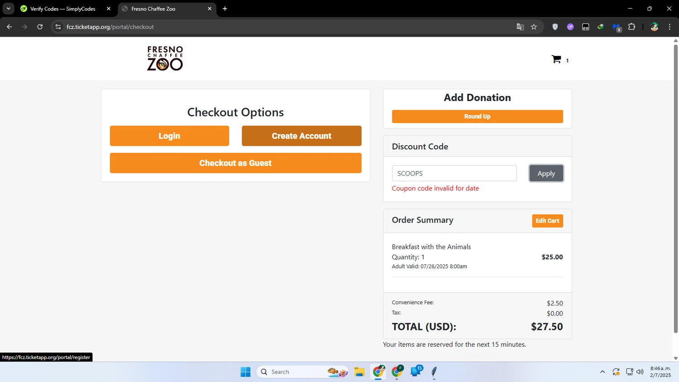Switch to Verify Codes — SimplyCodes tab
The height and width of the screenshot is (382, 679).
click(x=62, y=9)
